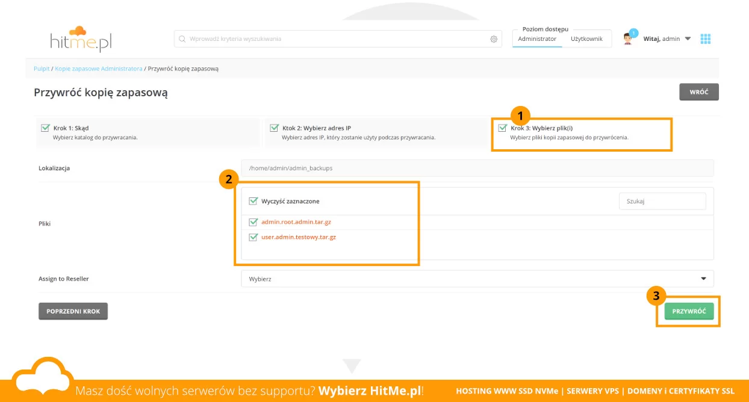Focus the Szukaj file search field
Viewport: 749px width, 402px height.
point(662,201)
